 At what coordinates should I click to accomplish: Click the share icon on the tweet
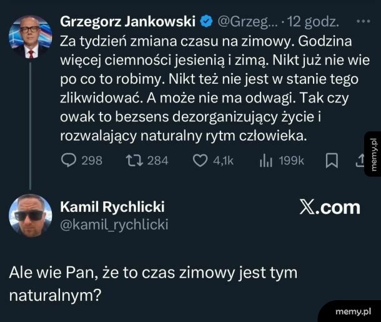pos(359,161)
